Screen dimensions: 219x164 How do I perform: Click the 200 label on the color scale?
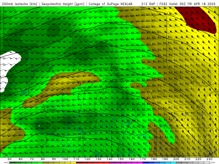[176, 159]
